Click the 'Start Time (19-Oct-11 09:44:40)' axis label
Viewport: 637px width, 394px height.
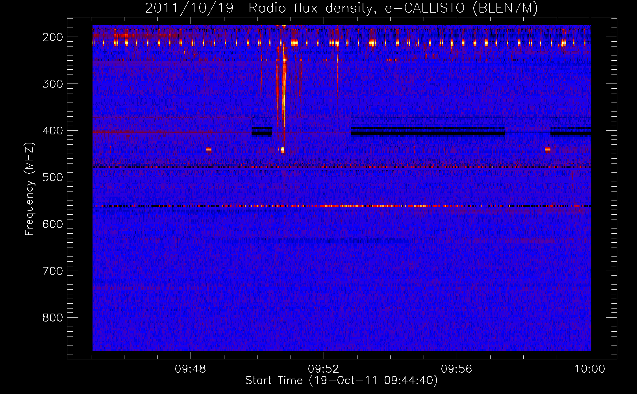pyautogui.click(x=341, y=381)
